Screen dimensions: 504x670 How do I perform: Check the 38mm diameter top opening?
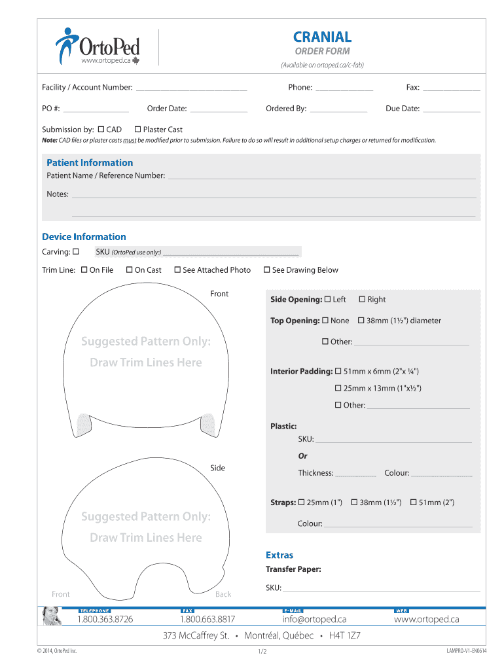coord(361,321)
